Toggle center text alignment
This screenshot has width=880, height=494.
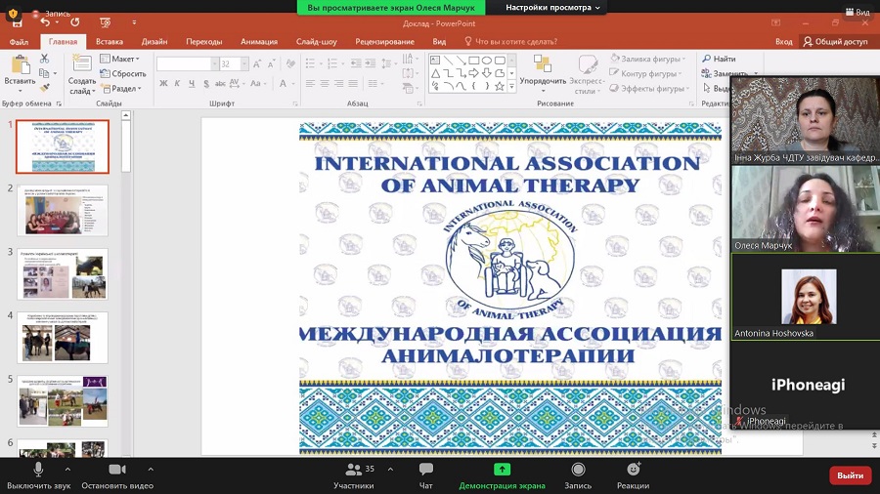point(325,83)
